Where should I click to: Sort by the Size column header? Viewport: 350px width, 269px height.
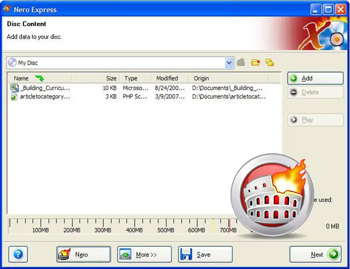pos(95,78)
